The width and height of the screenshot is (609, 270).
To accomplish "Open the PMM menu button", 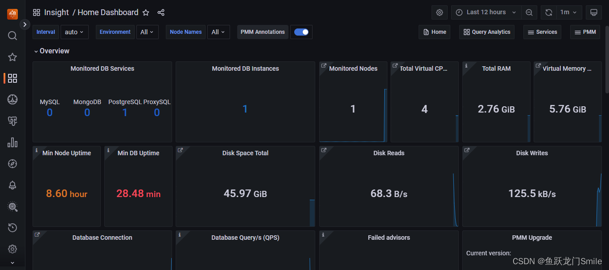I will 585,32.
